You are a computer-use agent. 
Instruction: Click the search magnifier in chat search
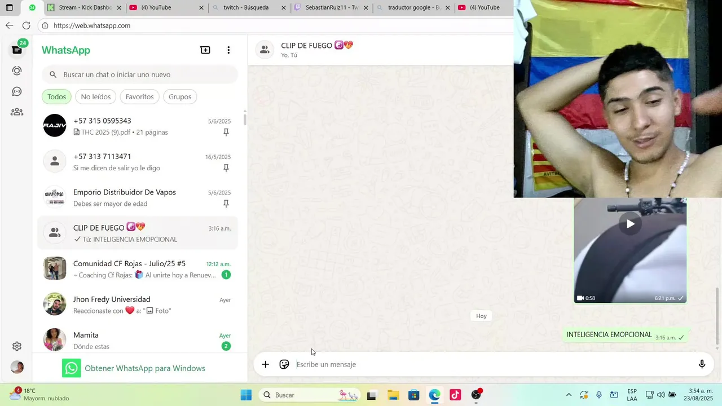click(x=53, y=74)
